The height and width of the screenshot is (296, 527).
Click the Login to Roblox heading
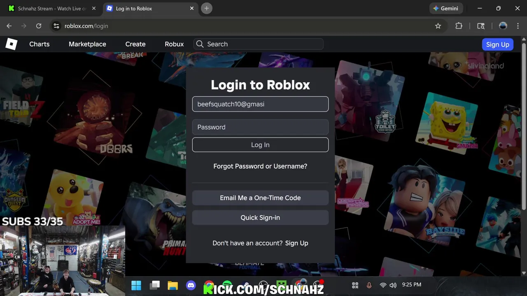point(260,85)
